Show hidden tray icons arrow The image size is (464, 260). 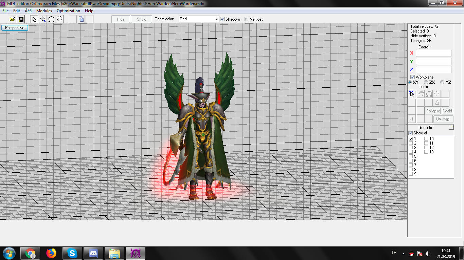(403, 254)
